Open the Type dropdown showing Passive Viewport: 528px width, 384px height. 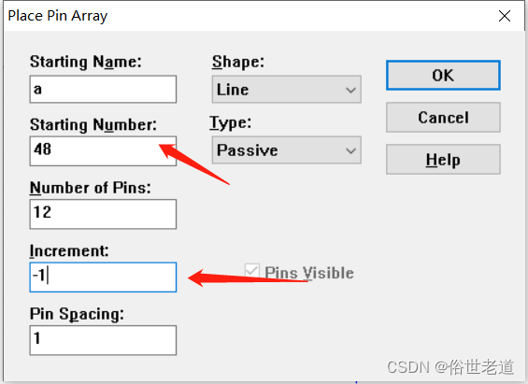[287, 150]
